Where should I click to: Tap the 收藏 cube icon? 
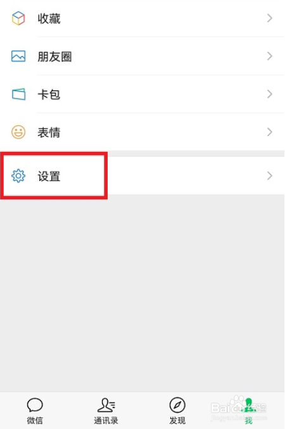(18, 18)
